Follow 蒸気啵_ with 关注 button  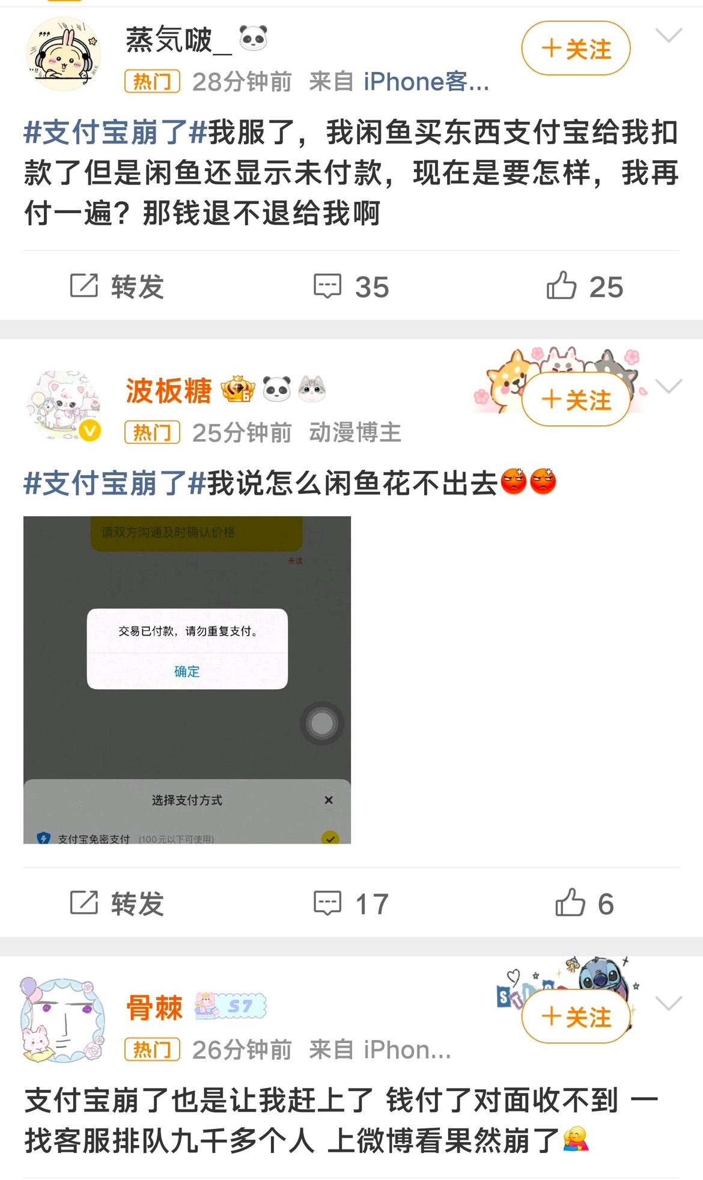(x=576, y=49)
